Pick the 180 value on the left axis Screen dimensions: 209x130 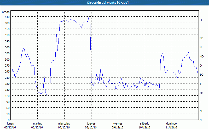(x=7, y=83)
